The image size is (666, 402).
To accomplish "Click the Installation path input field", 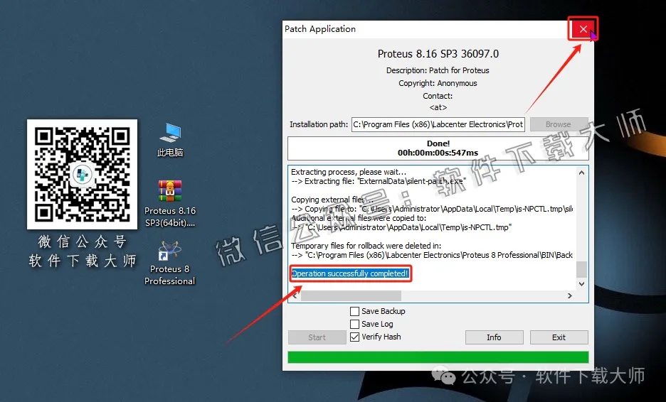I will pos(438,124).
